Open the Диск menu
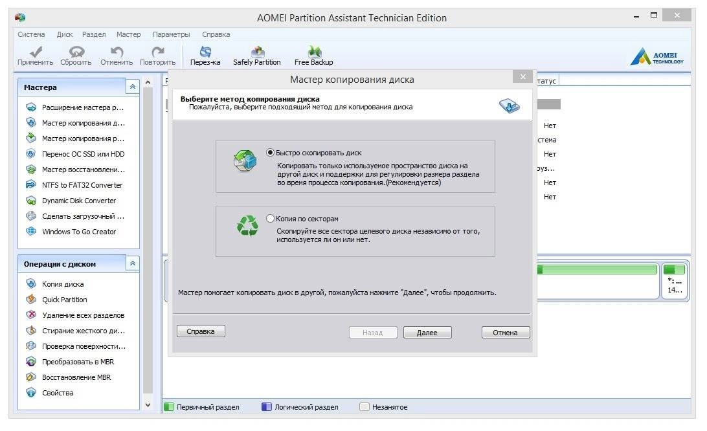Image resolution: width=707 pixels, height=431 pixels. pos(65,34)
